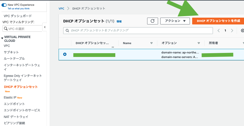Go to previous page arrow

tap(219, 30)
